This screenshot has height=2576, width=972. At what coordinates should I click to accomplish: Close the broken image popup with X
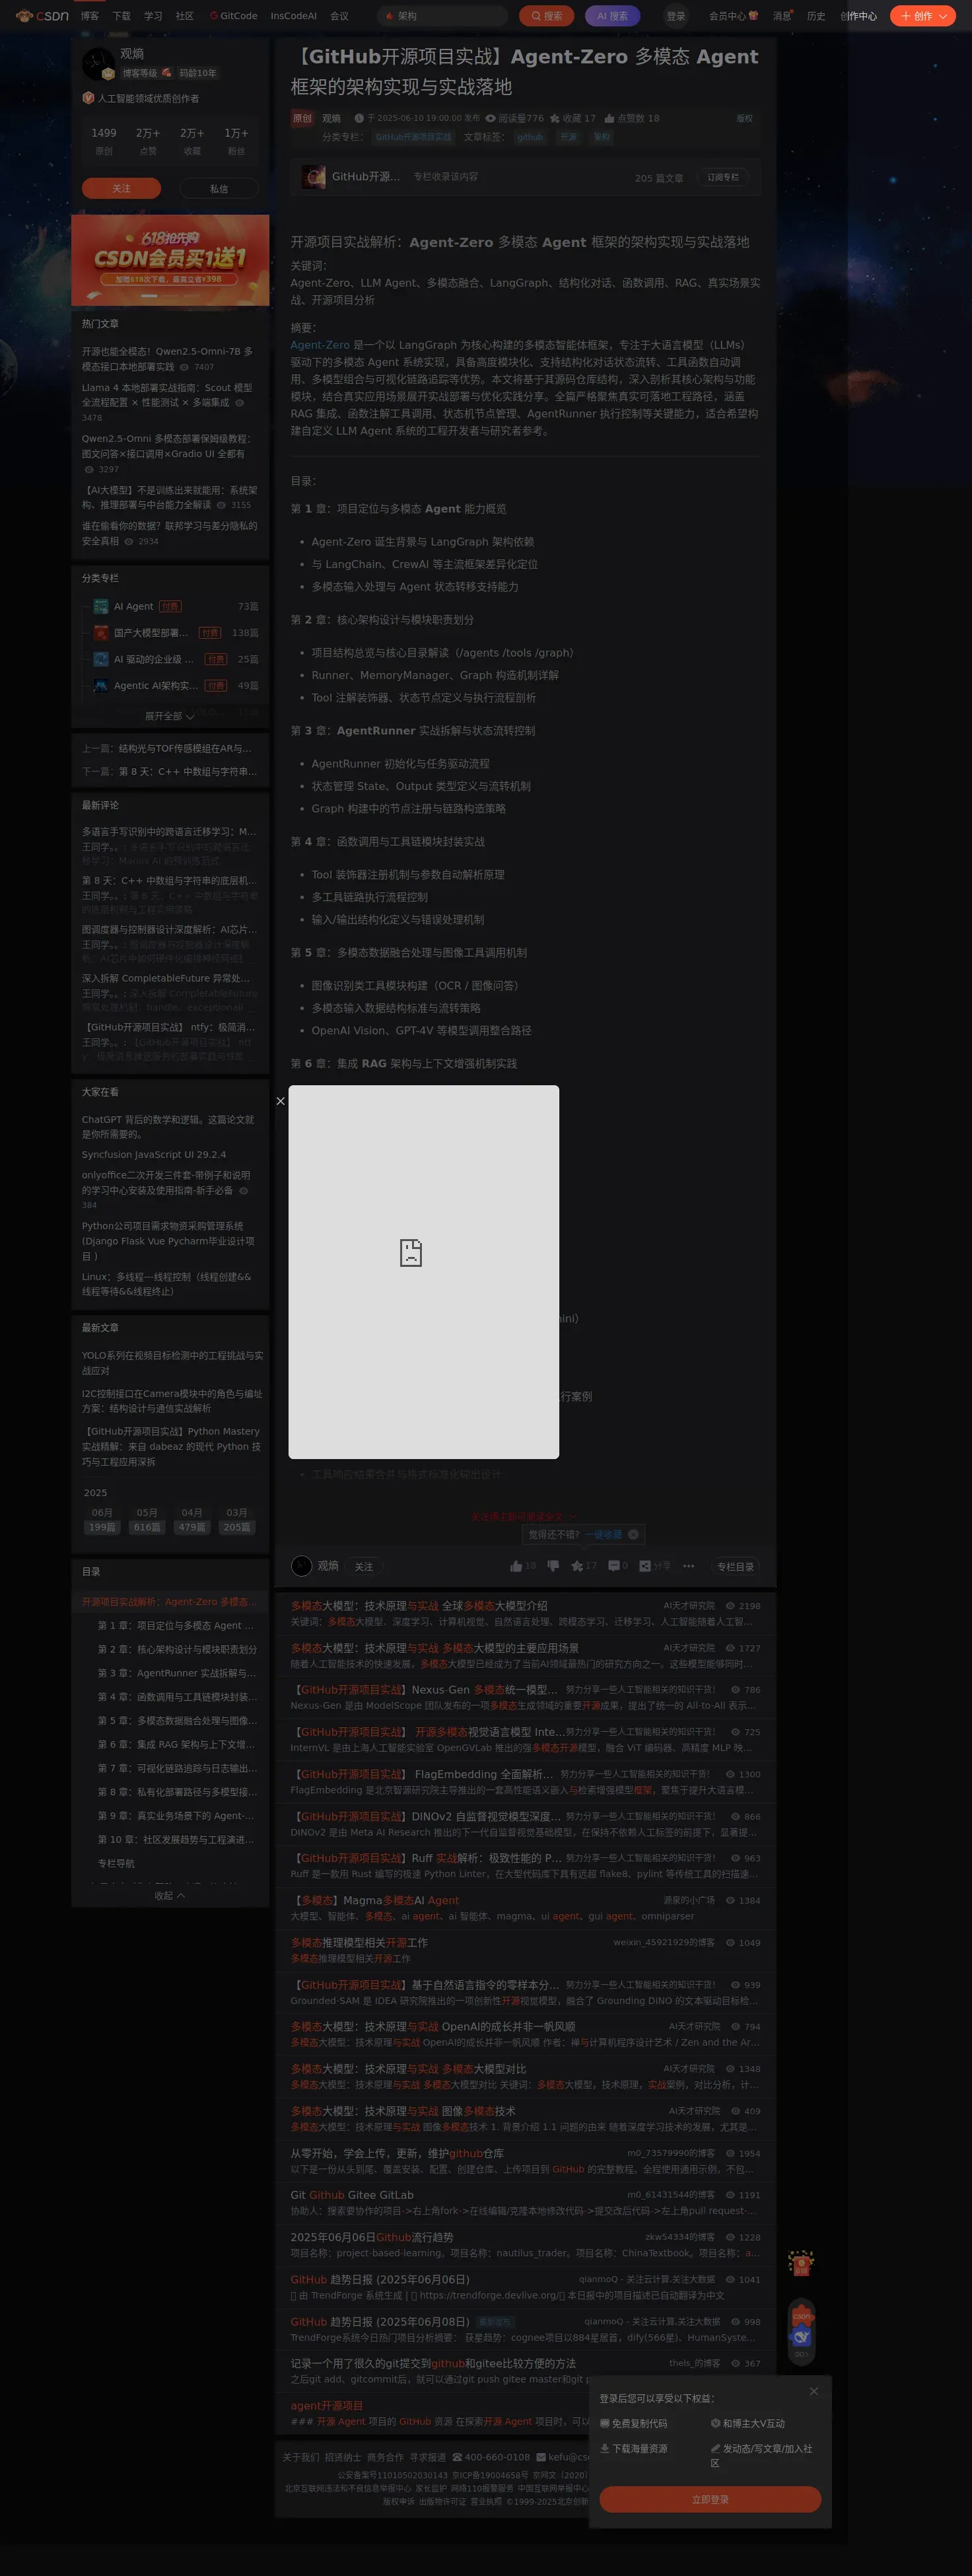[x=280, y=1100]
